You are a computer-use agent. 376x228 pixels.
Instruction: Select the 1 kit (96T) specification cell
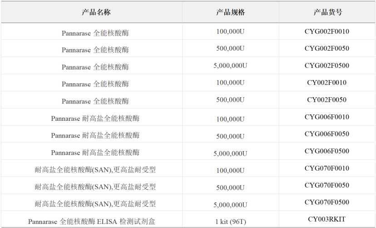[231, 222]
